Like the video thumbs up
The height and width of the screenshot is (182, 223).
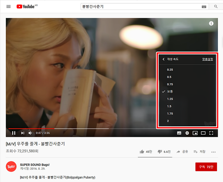coord(146,152)
